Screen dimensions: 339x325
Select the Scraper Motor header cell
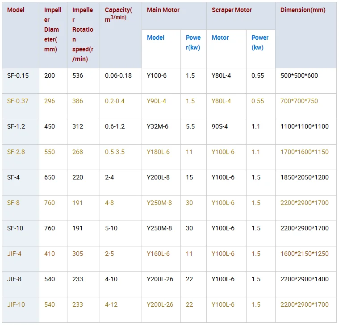pyautogui.click(x=232, y=10)
